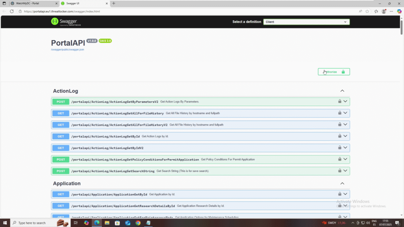The height and width of the screenshot is (227, 404).
Task: Click the lock icon on ActionLogGetAllForFileHistoryV2 row
Action: point(340,124)
